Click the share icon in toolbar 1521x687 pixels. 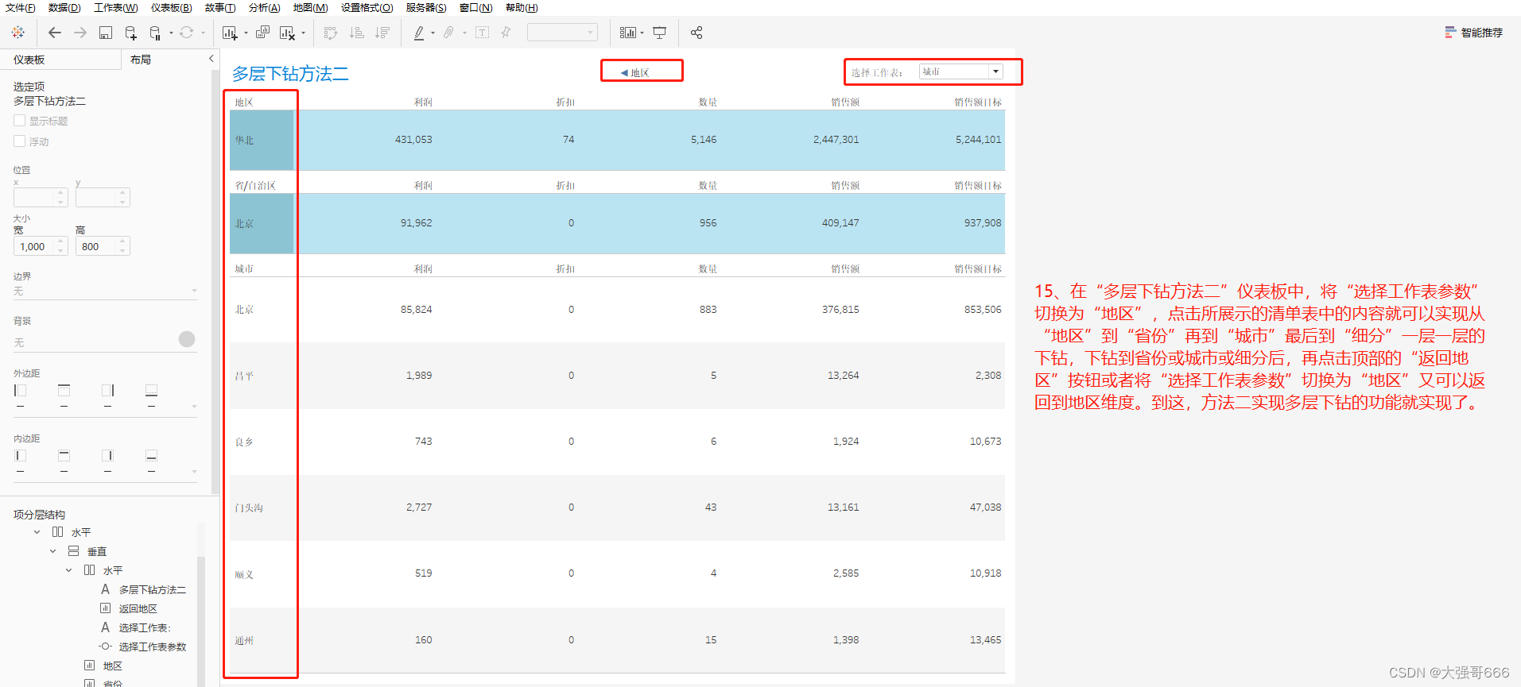(x=696, y=33)
